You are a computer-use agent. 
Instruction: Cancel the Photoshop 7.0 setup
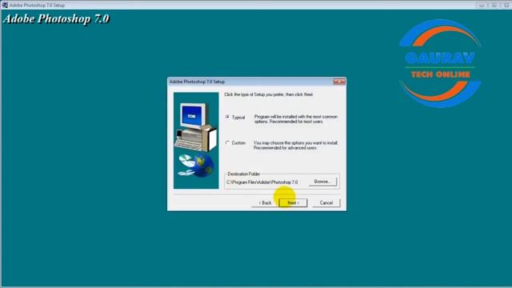(x=326, y=202)
